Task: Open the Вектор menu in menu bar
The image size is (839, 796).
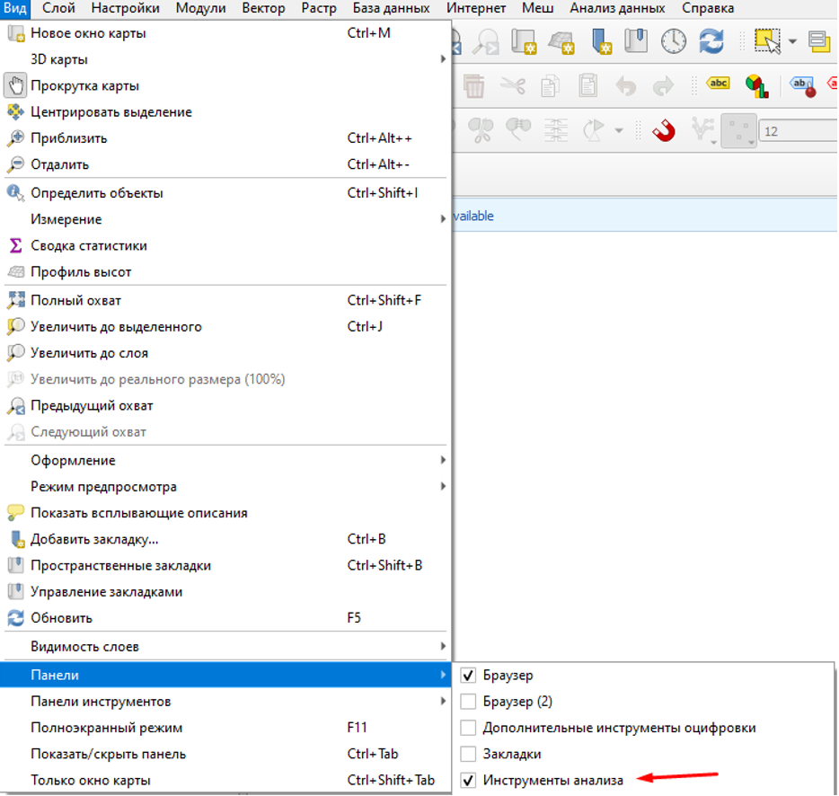Action: 263,9
